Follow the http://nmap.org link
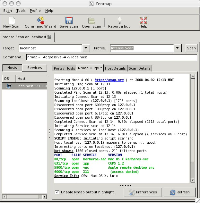 pyautogui.click(x=109, y=80)
